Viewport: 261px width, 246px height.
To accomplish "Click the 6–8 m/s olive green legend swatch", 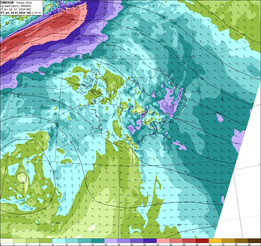I will pyautogui.click(x=46, y=241).
